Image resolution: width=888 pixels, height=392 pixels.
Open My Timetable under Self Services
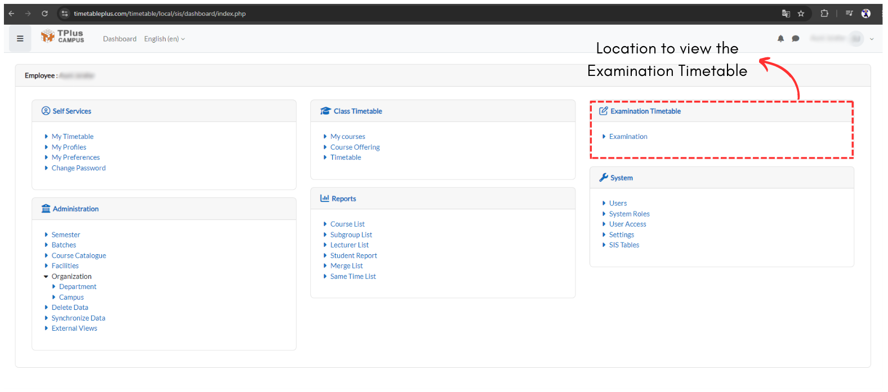[x=73, y=137]
